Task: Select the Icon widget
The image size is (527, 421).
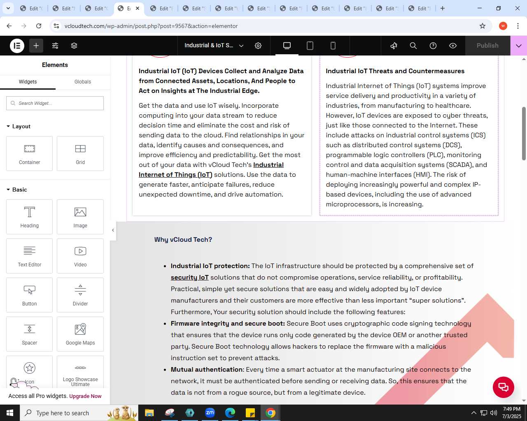Action: point(29,372)
